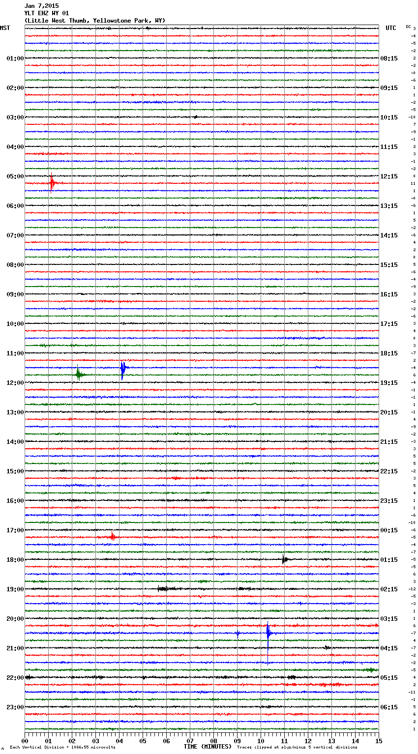Viewport: 418px width, 754px height.
Task: Select the '16:00' MST hour label
Action: tap(15, 501)
